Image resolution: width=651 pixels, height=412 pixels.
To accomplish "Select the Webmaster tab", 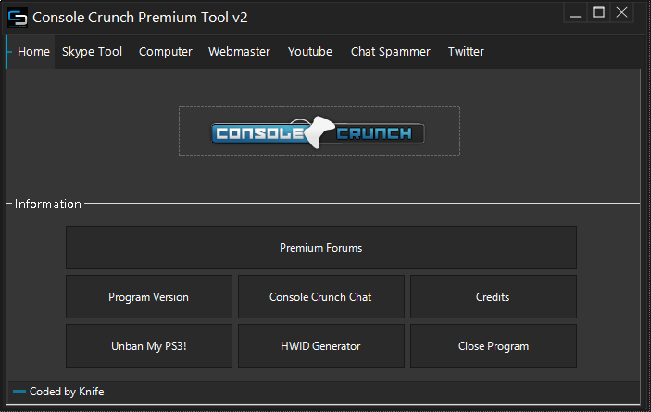I will [x=239, y=52].
